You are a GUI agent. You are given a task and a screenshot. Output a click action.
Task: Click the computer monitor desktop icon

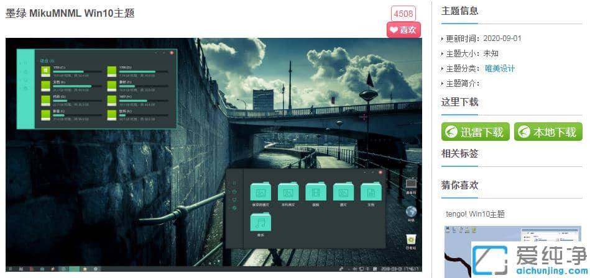[410, 184]
